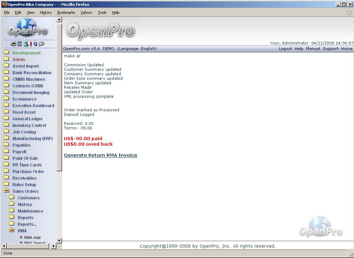Collapse the open RMA folder
The width and height of the screenshot is (354, 258).
[12, 231]
